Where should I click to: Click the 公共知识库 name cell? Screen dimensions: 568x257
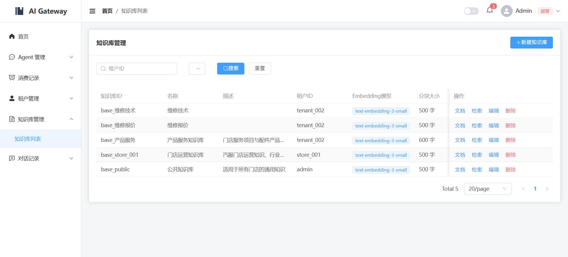[x=180, y=169]
